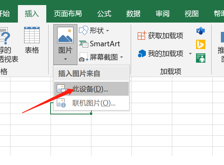Image resolution: width=224 pixels, height=165 pixels.
Task: Switch to the 页面布局 tab
Action: pos(68,14)
